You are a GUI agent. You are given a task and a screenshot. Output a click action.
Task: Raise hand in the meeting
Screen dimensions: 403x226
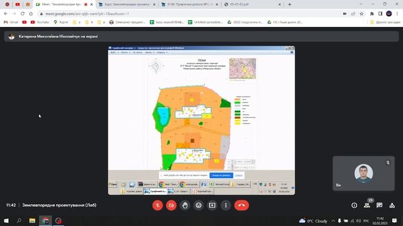pyautogui.click(x=184, y=205)
